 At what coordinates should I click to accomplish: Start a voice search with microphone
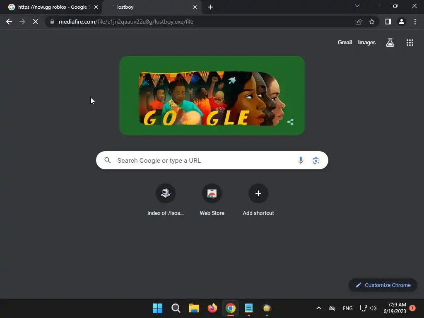pyautogui.click(x=301, y=160)
